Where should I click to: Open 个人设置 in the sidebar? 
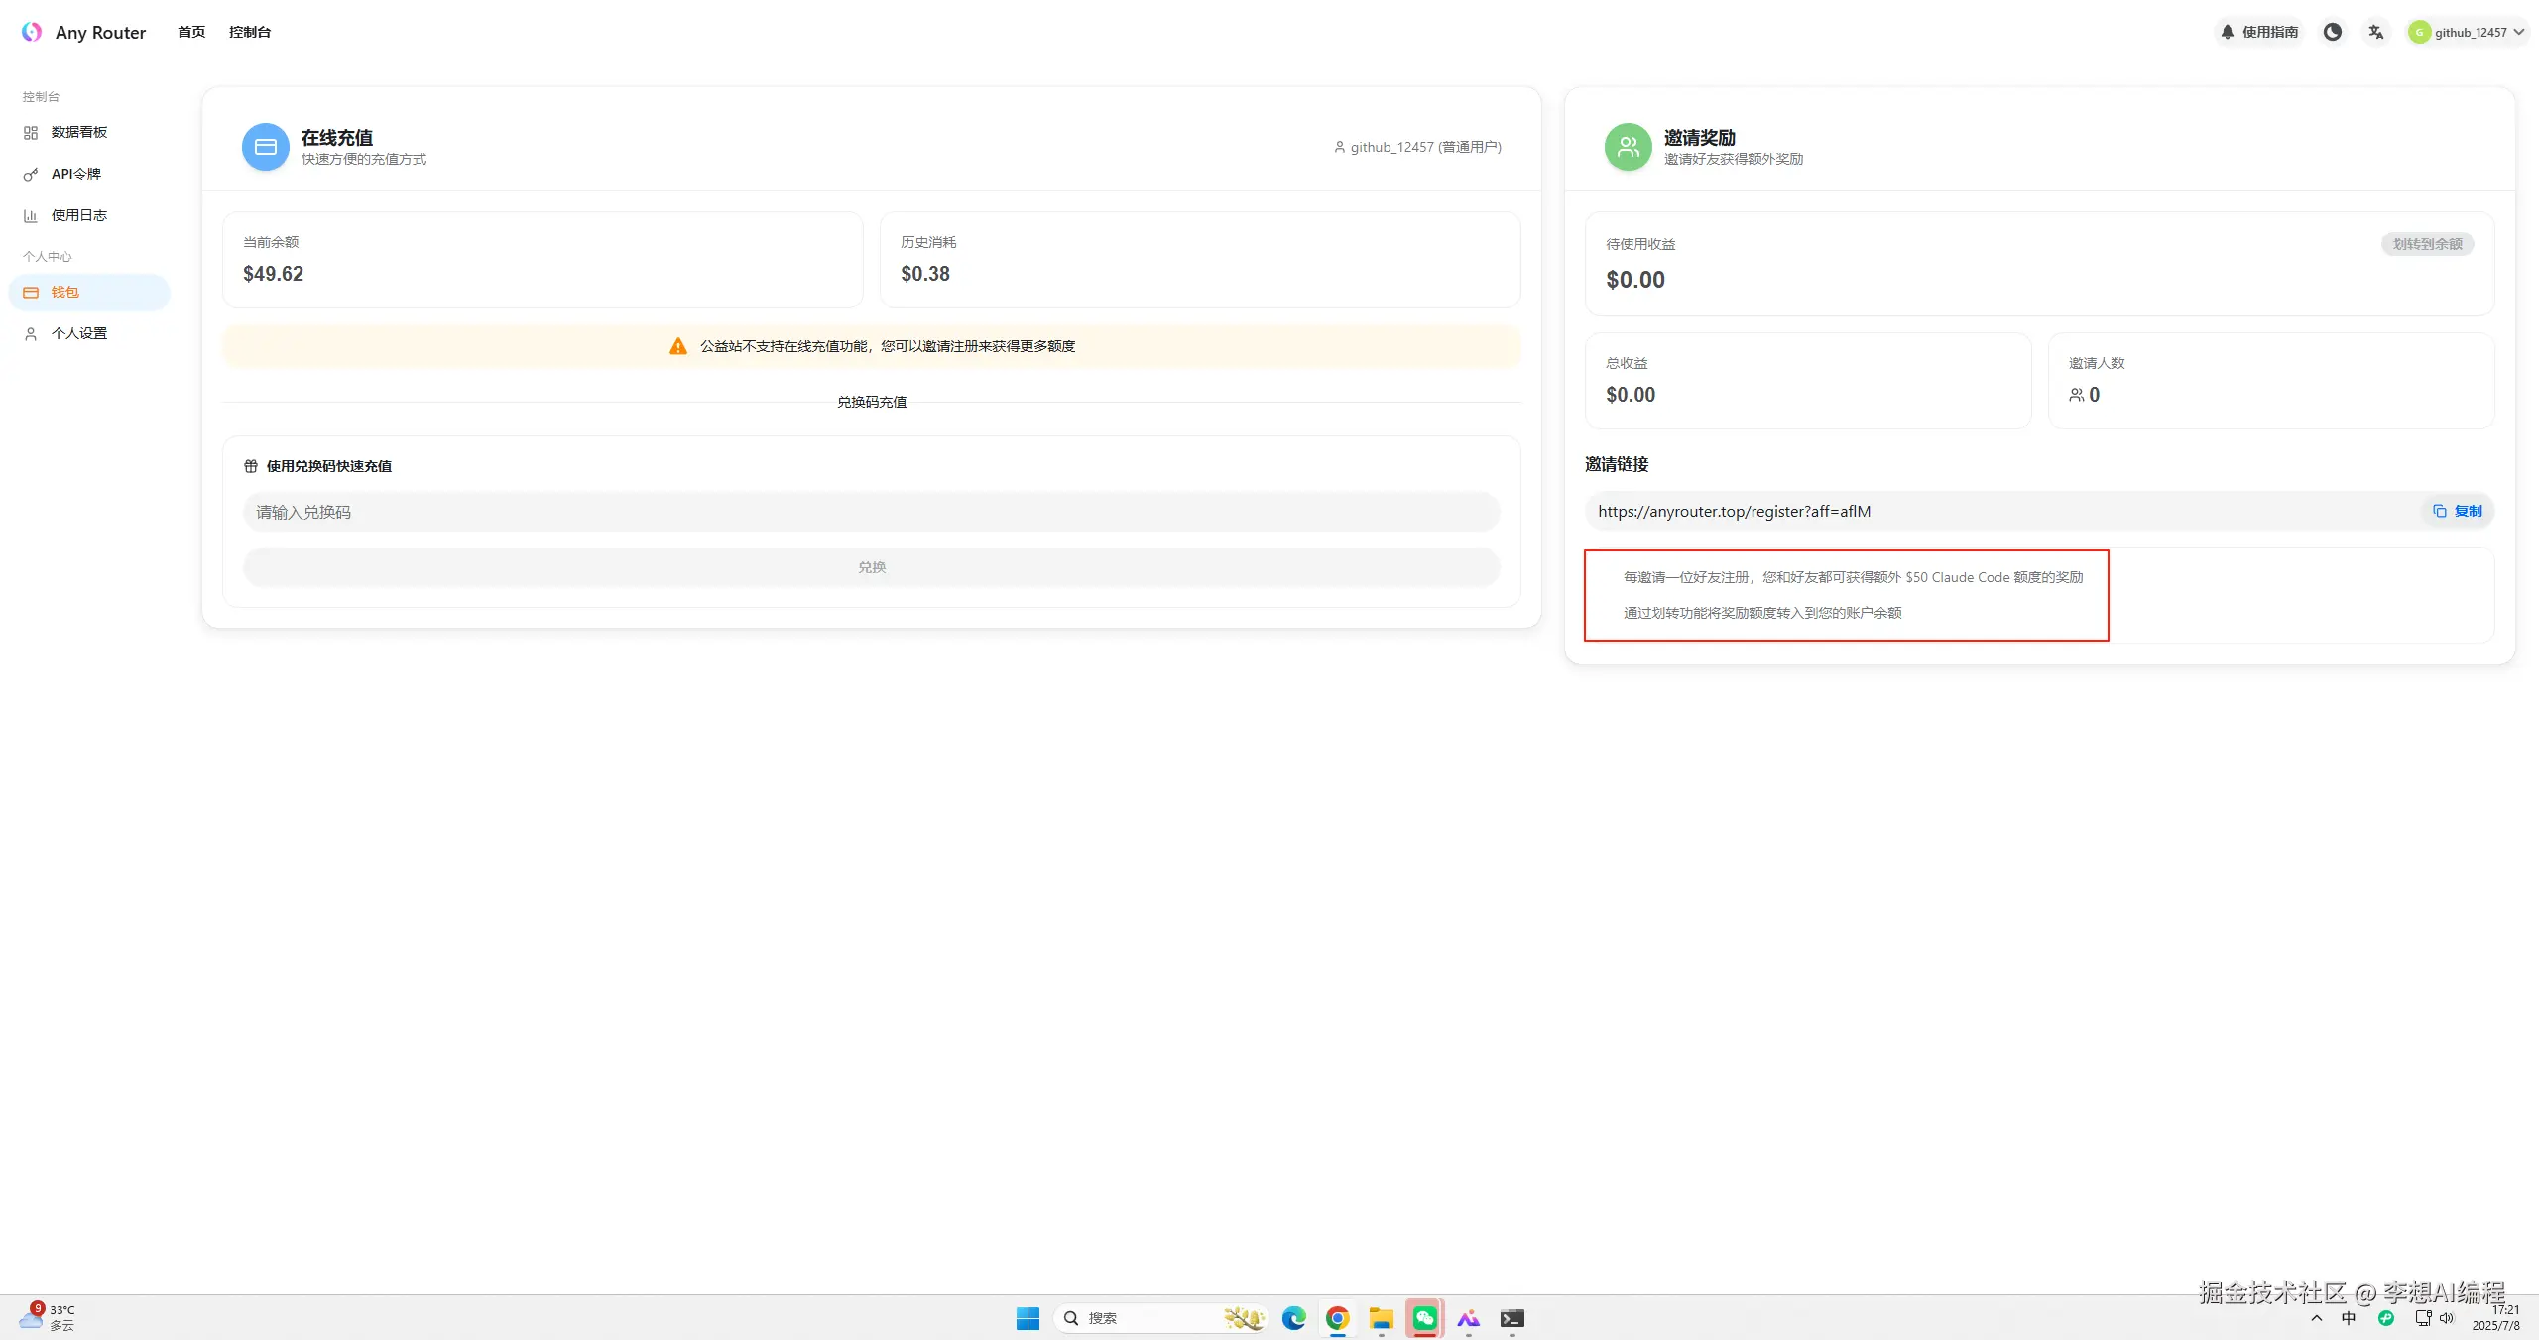point(79,333)
